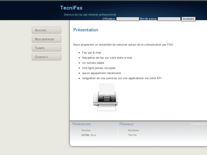207x155 pixels.
Task: Click the fax machine image
Action: point(105,97)
